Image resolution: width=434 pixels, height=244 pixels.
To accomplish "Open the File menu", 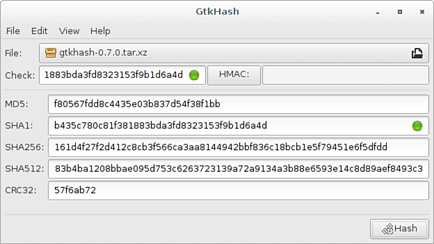I will click(13, 31).
